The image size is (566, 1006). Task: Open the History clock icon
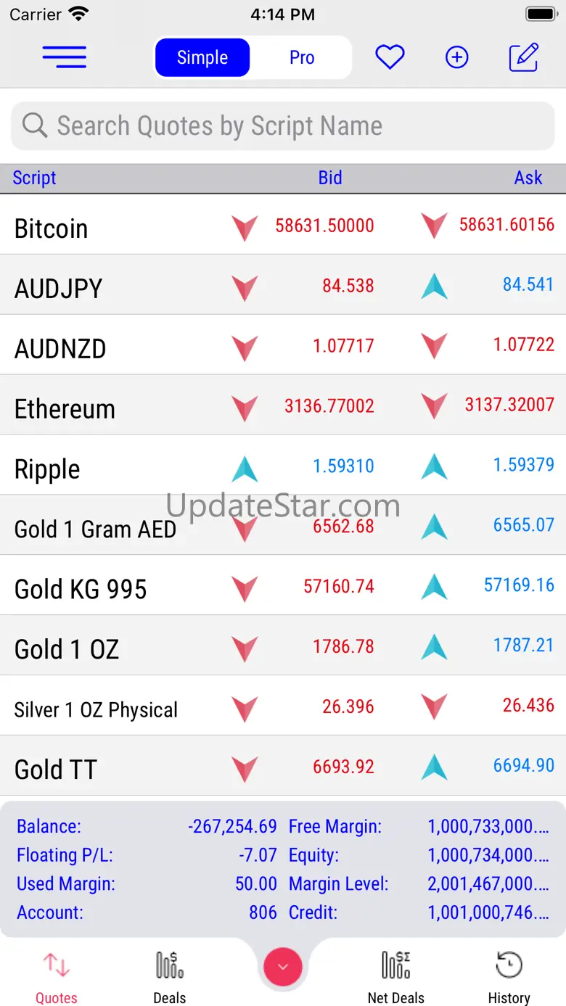tap(509, 976)
